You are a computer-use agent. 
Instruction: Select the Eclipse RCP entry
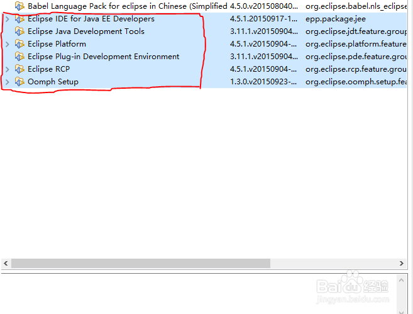tap(49, 69)
